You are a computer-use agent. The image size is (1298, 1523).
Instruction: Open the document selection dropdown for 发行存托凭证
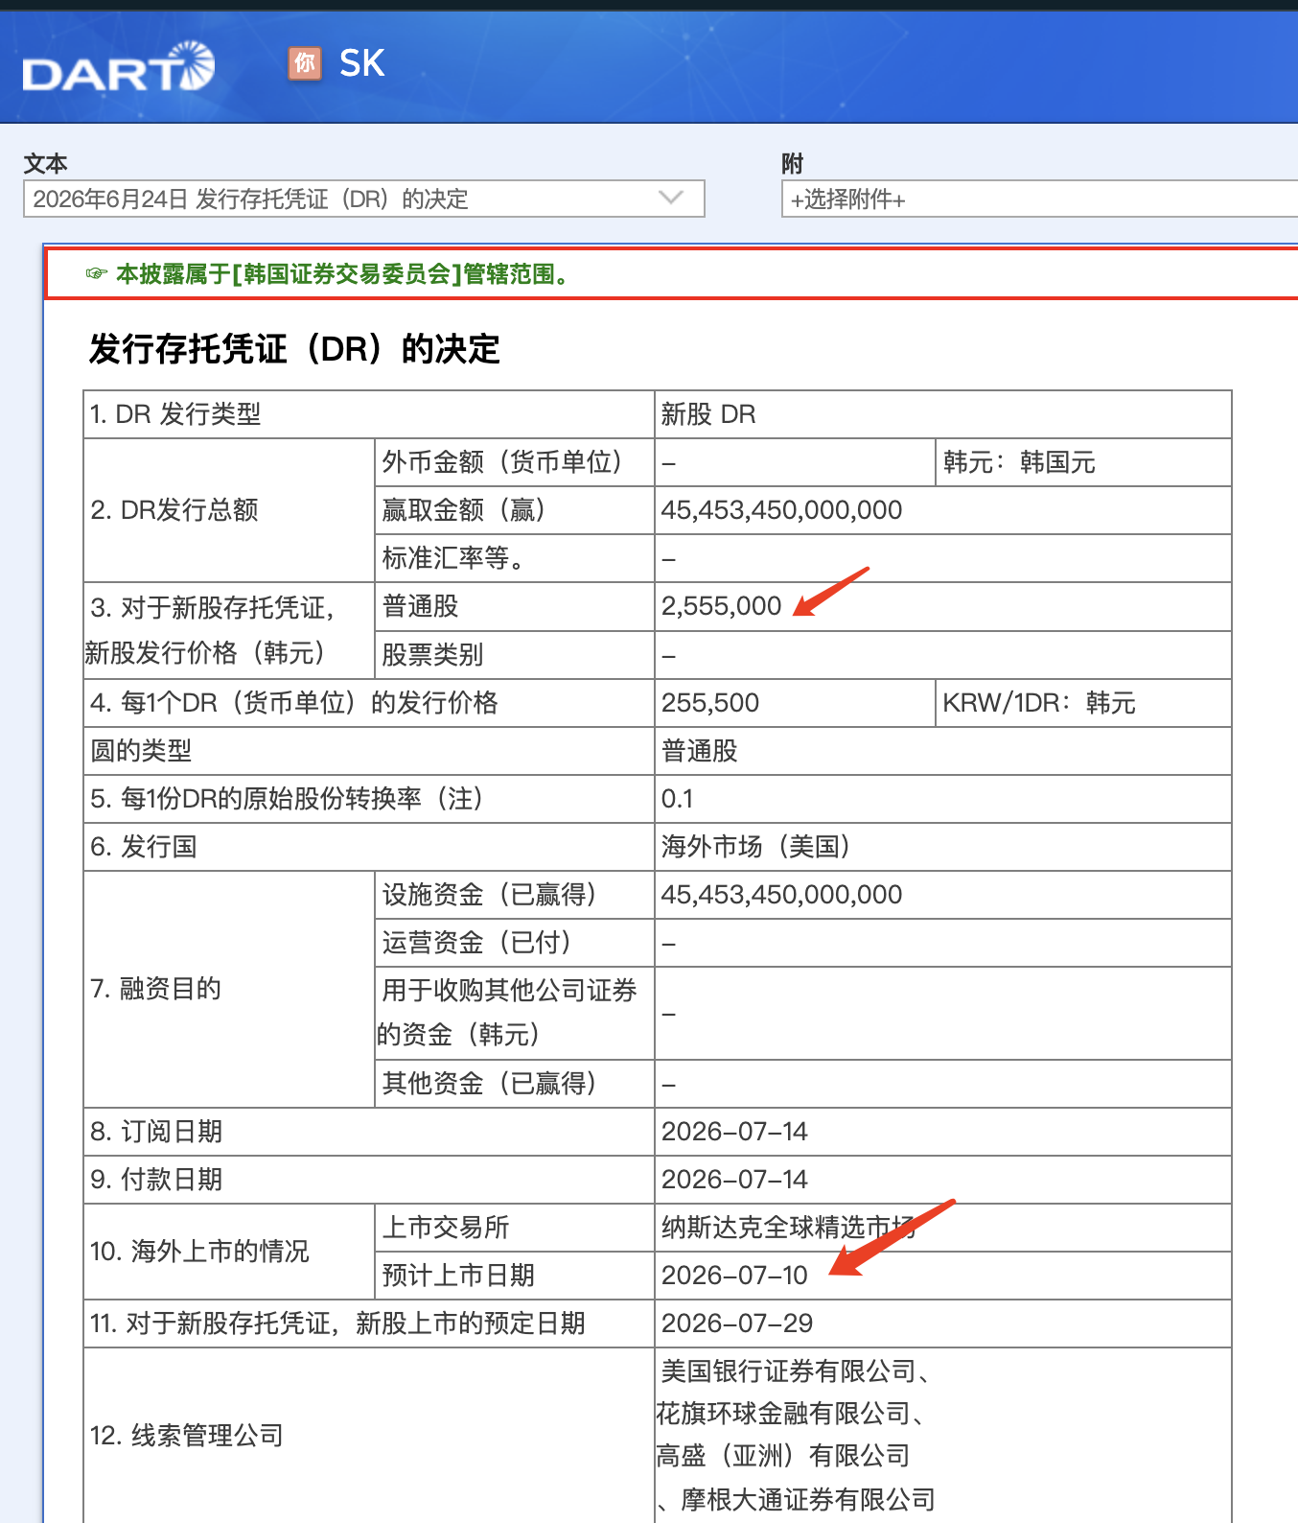(364, 199)
